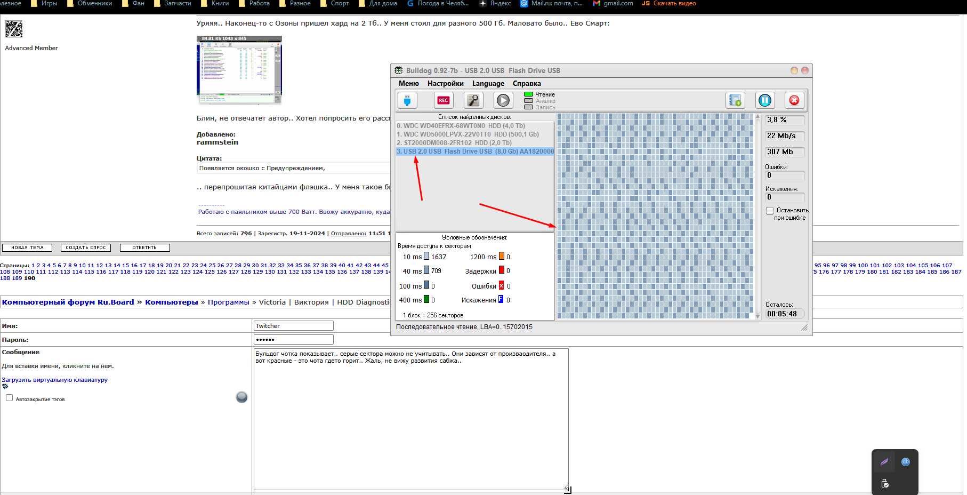Click the notepad report icon with plus
The height and width of the screenshot is (495, 967).
coord(735,100)
